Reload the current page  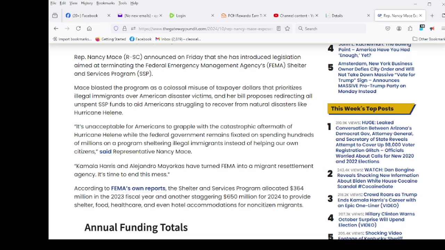coord(78,28)
